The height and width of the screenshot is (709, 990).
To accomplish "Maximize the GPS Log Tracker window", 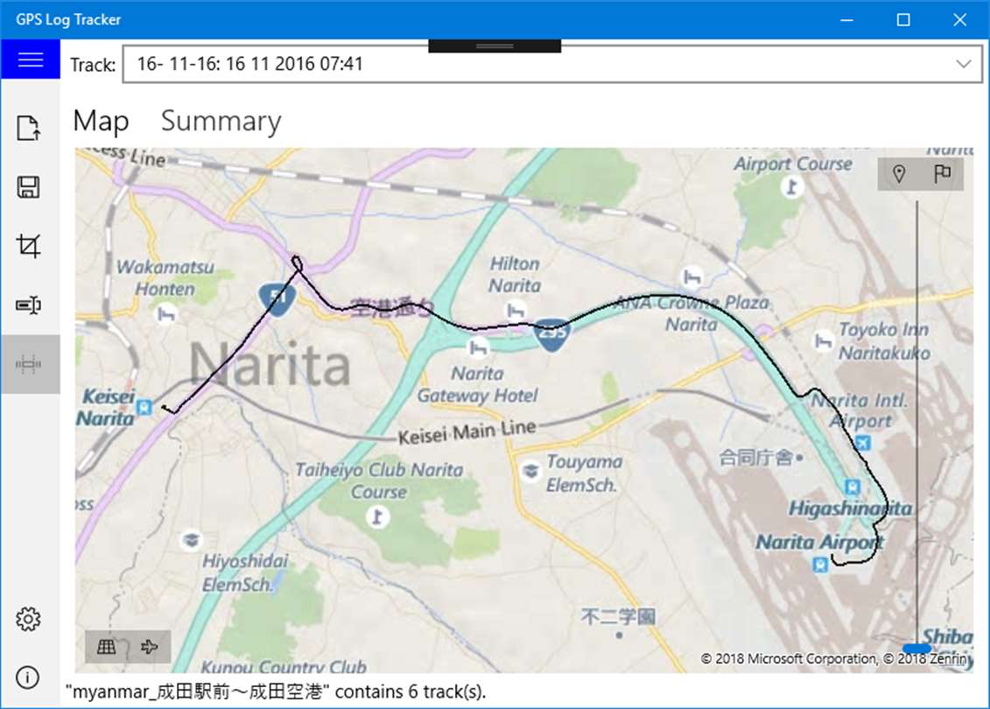I will click(x=903, y=19).
